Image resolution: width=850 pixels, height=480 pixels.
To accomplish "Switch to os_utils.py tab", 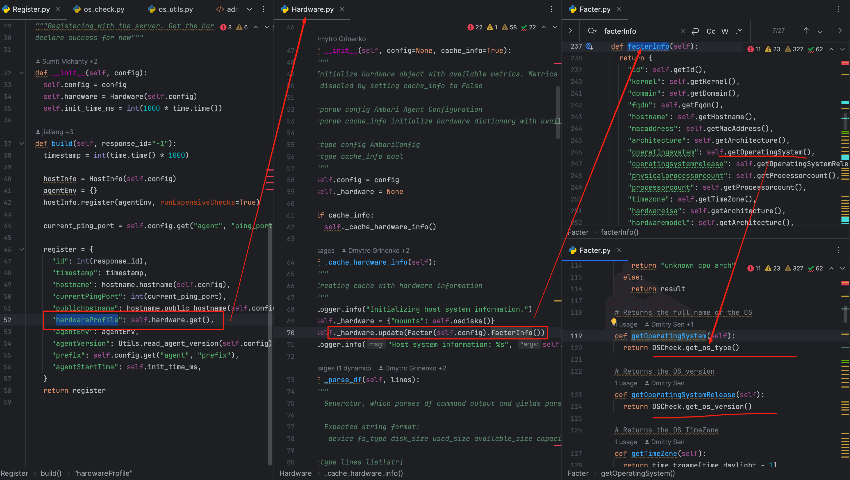I will click(175, 9).
